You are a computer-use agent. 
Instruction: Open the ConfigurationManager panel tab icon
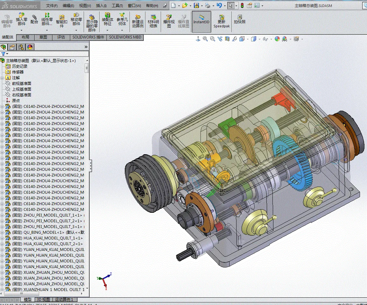pos(21,47)
